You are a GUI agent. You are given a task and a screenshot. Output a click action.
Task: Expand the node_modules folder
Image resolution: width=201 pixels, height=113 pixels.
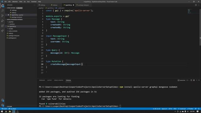coord(21,31)
